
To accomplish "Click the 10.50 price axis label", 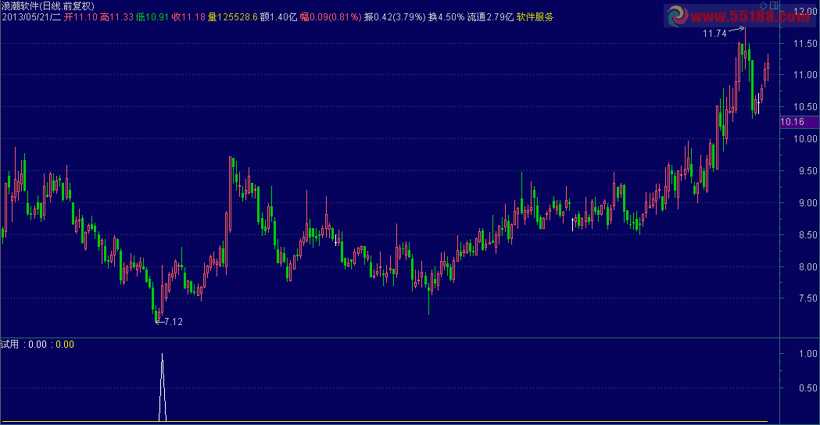I will tap(805, 107).
